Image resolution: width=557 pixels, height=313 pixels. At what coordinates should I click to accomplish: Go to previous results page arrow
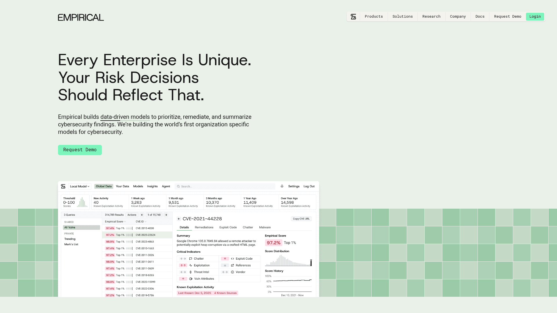142,215
